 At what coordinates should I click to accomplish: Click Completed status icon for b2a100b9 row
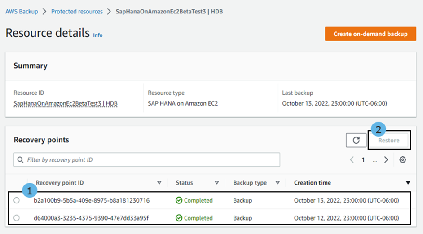click(179, 200)
